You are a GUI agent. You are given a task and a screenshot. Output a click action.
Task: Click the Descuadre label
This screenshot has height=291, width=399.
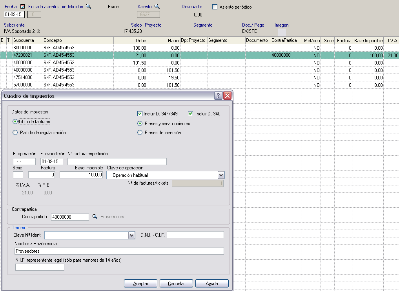[192, 7]
